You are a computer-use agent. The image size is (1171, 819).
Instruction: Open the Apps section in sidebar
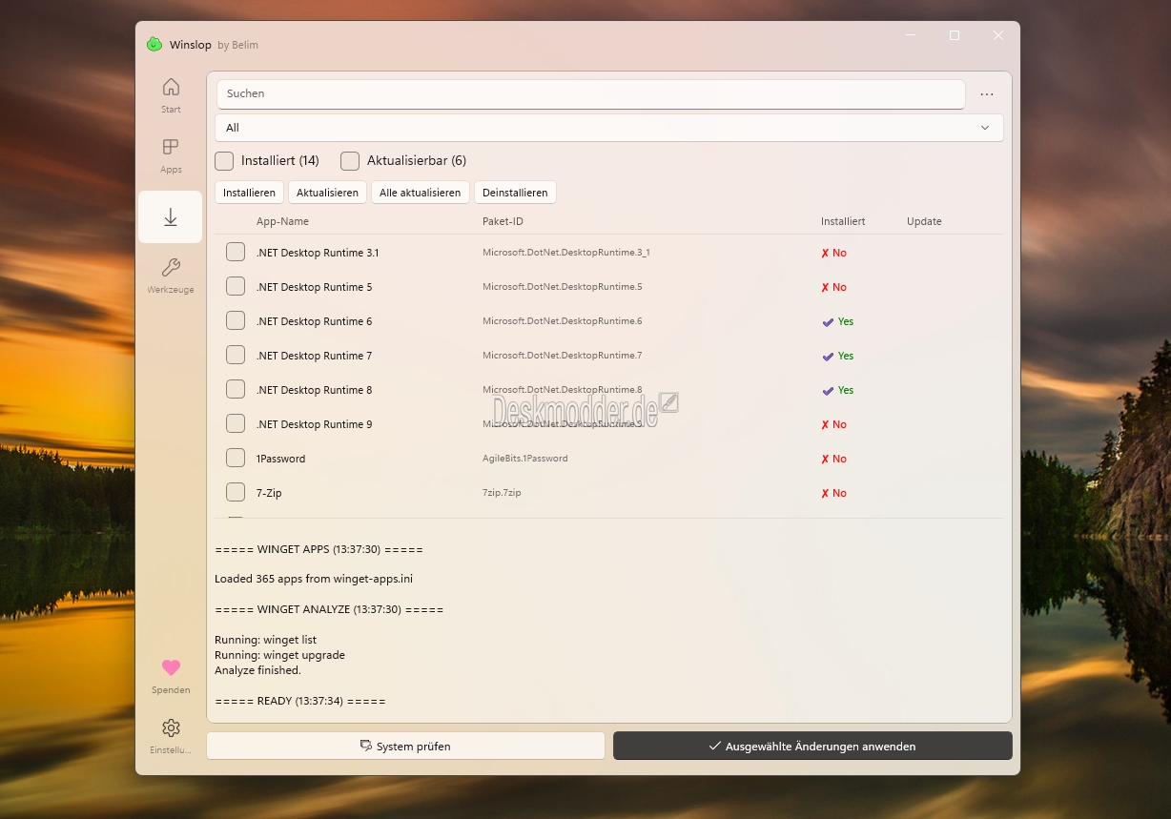click(x=171, y=148)
